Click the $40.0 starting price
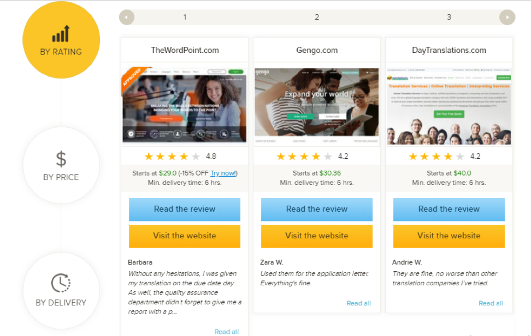 point(462,173)
